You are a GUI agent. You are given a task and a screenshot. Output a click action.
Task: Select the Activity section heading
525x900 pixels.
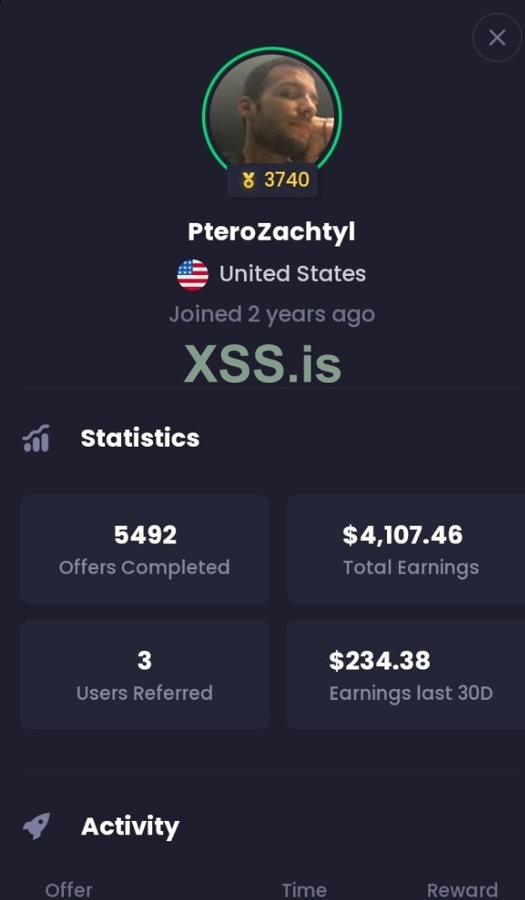[130, 827]
